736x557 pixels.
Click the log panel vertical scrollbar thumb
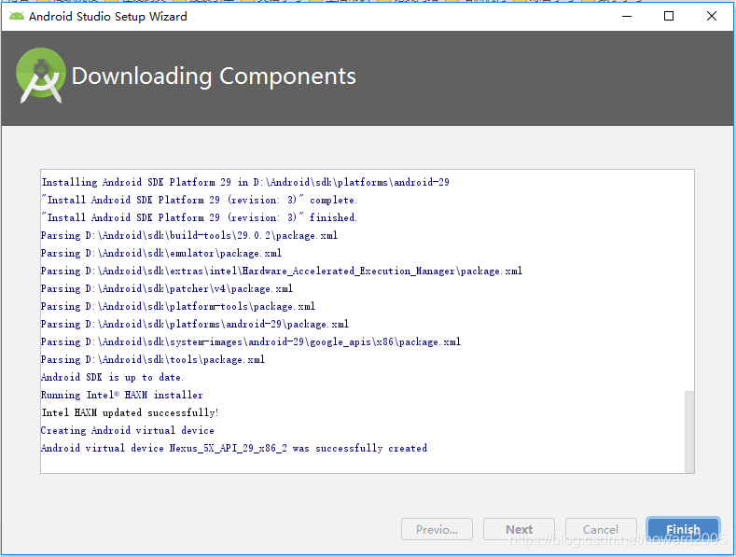[689, 432]
